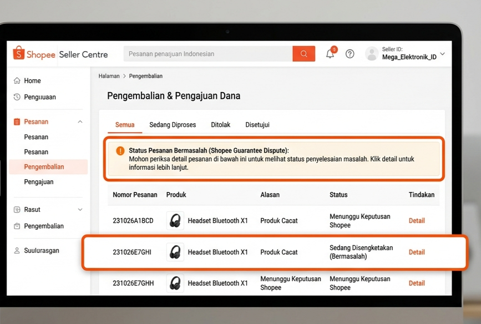Viewport: 481px width, 324px height.
Task: Click the orange search magnifier button
Action: coord(303,54)
